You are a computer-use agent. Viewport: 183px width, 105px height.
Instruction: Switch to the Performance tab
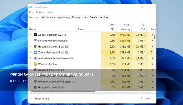point(48,17)
